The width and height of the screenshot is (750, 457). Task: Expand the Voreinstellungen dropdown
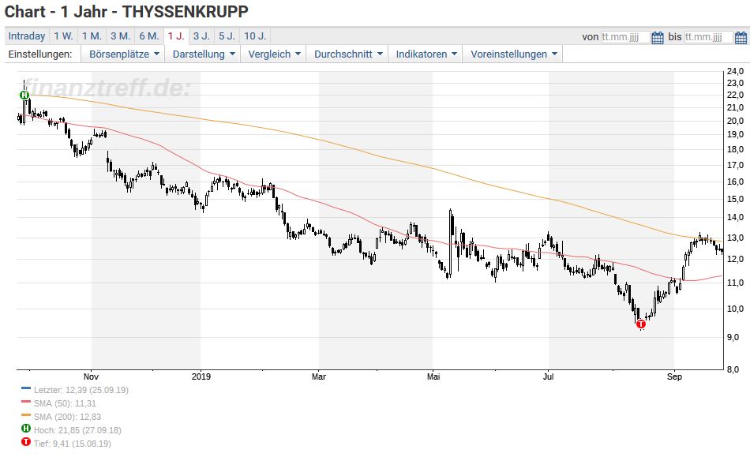tap(513, 54)
